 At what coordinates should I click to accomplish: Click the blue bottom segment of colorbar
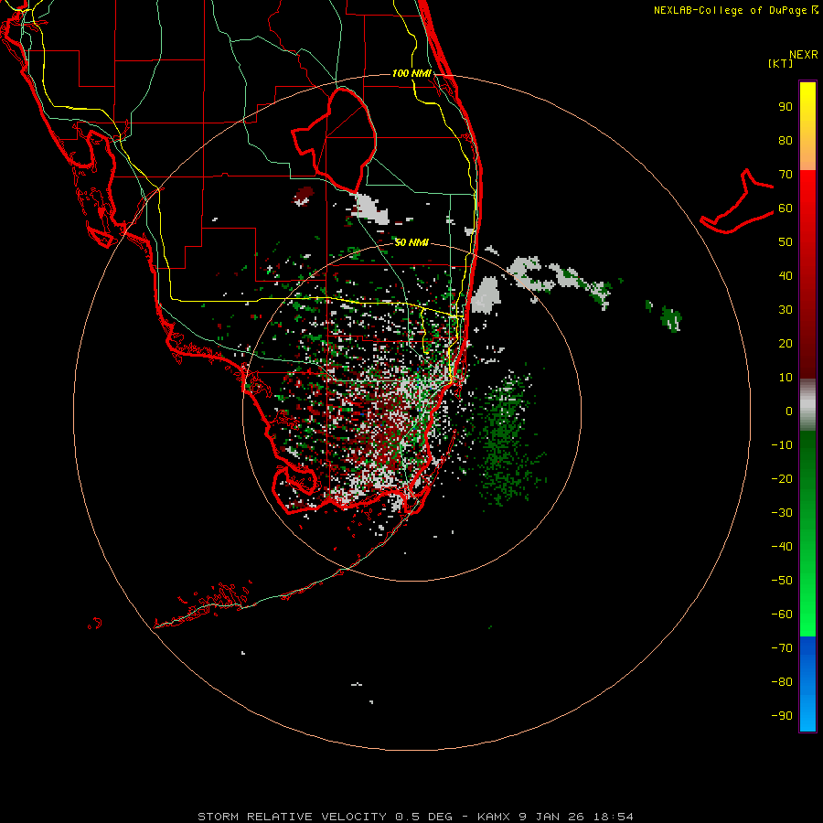tap(807, 684)
